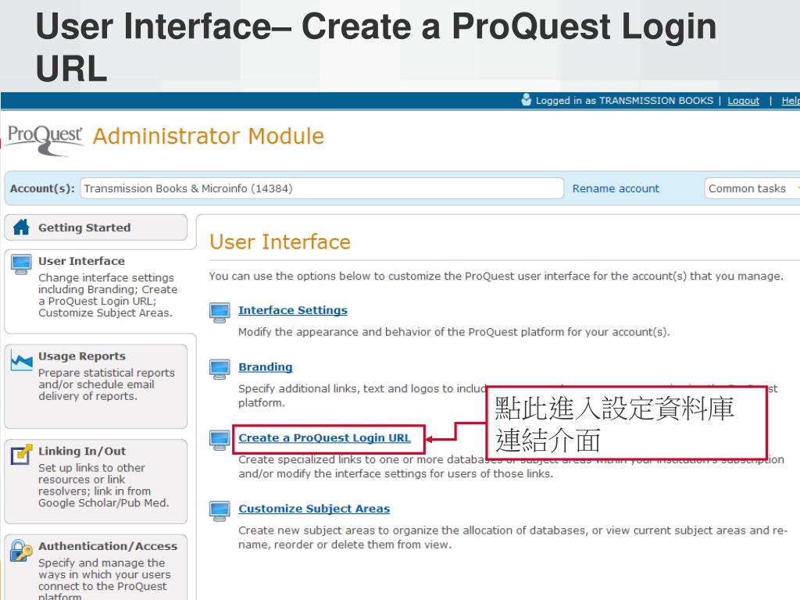Click 'You can use the options below' intro text

(x=496, y=276)
